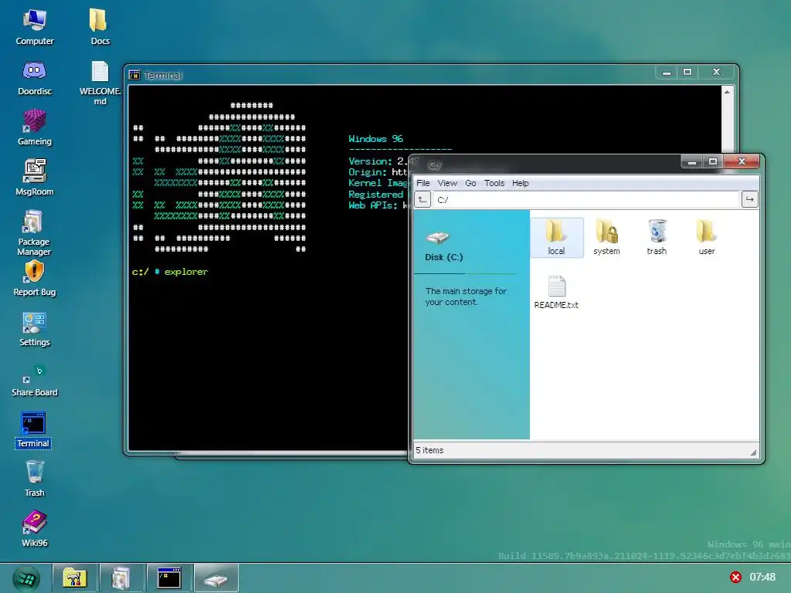Minimize the C:/ explorer window
Viewport: 791px width, 593px height.
coord(691,161)
